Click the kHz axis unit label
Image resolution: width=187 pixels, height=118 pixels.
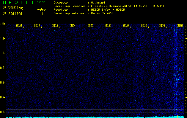(x=3, y=24)
